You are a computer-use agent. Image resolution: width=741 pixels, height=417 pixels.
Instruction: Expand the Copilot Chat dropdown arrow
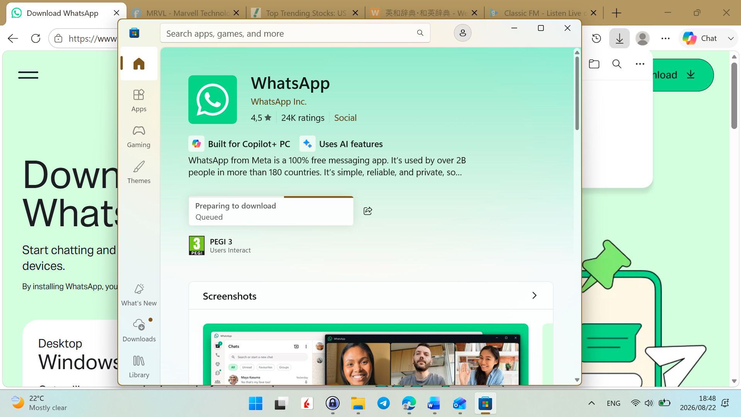[731, 39]
